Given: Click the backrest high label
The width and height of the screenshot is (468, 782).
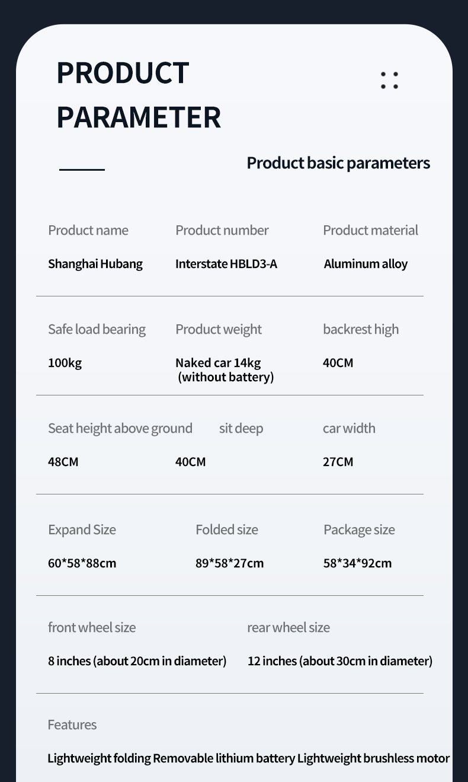Looking at the screenshot, I should (x=361, y=330).
